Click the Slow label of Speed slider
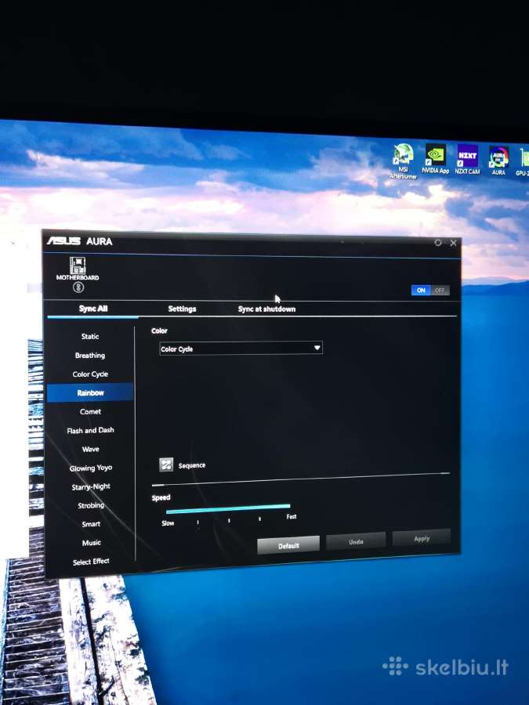The height and width of the screenshot is (705, 529). coord(168,523)
